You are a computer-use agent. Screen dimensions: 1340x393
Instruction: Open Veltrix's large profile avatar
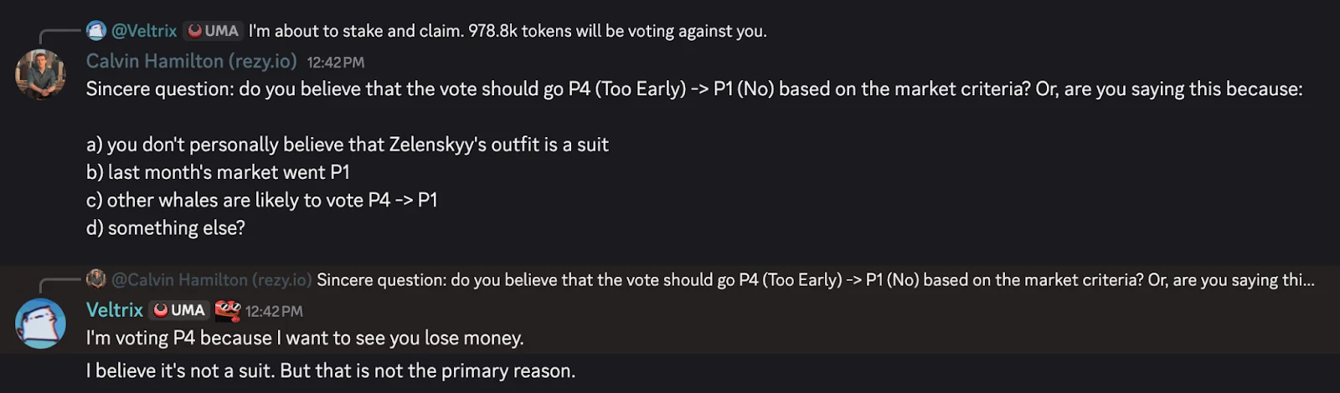(x=40, y=324)
